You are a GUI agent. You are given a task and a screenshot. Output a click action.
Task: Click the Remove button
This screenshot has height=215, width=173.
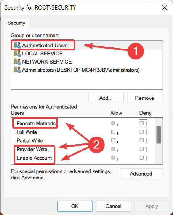click(144, 98)
